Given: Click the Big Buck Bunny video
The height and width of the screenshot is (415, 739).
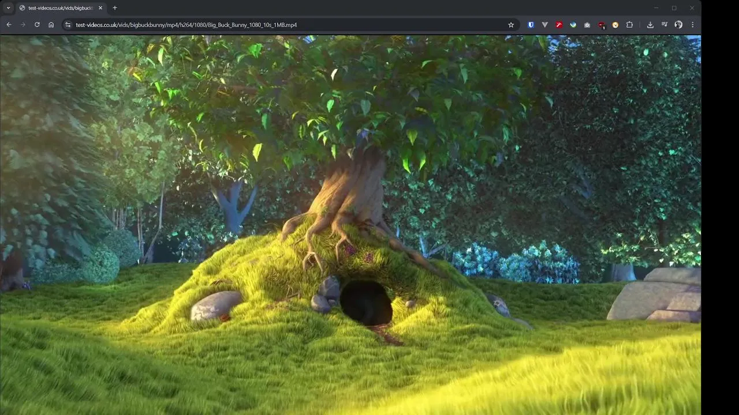Looking at the screenshot, I should click(x=350, y=225).
